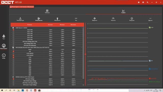Uncheck the +5V checkbox

[13, 51]
